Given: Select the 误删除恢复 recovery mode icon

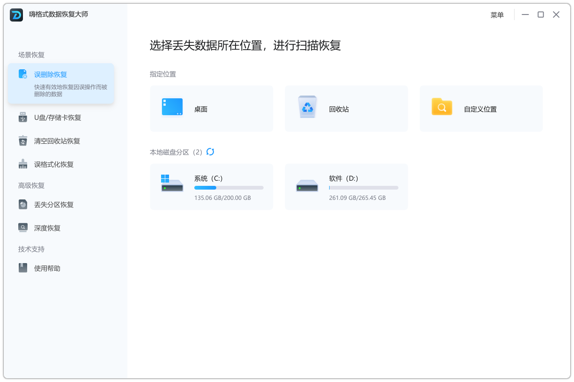Looking at the screenshot, I should [x=22, y=73].
